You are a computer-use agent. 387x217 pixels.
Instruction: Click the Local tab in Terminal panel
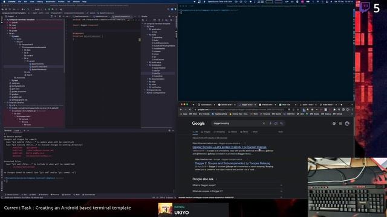17,131
